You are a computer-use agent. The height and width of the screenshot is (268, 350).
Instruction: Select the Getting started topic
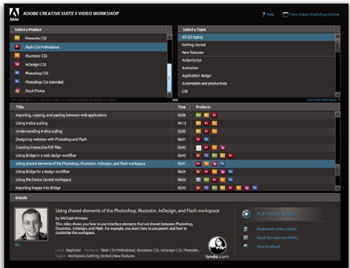[x=256, y=45]
